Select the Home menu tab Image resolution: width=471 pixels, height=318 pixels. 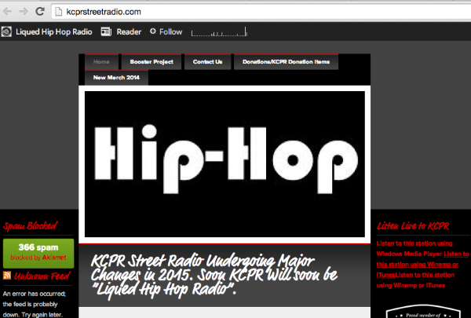pyautogui.click(x=101, y=61)
